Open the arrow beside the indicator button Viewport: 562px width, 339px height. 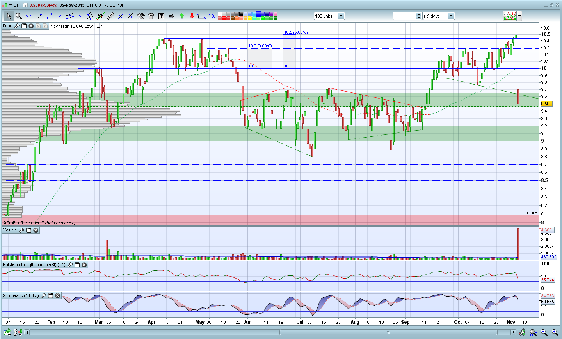pos(519,16)
